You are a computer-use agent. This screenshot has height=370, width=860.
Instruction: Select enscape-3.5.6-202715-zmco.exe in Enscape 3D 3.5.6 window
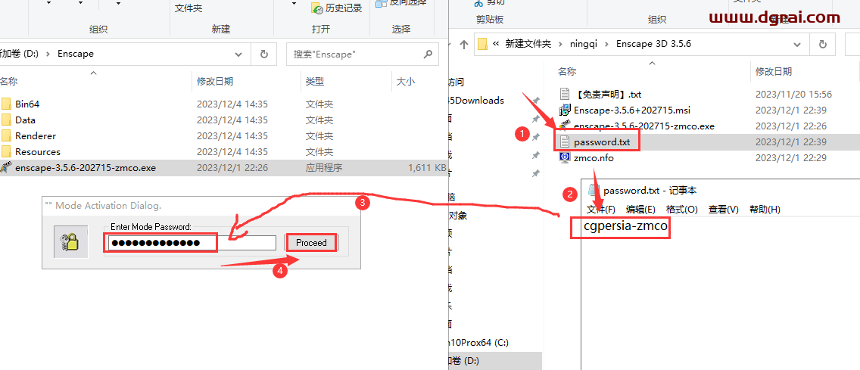point(644,126)
